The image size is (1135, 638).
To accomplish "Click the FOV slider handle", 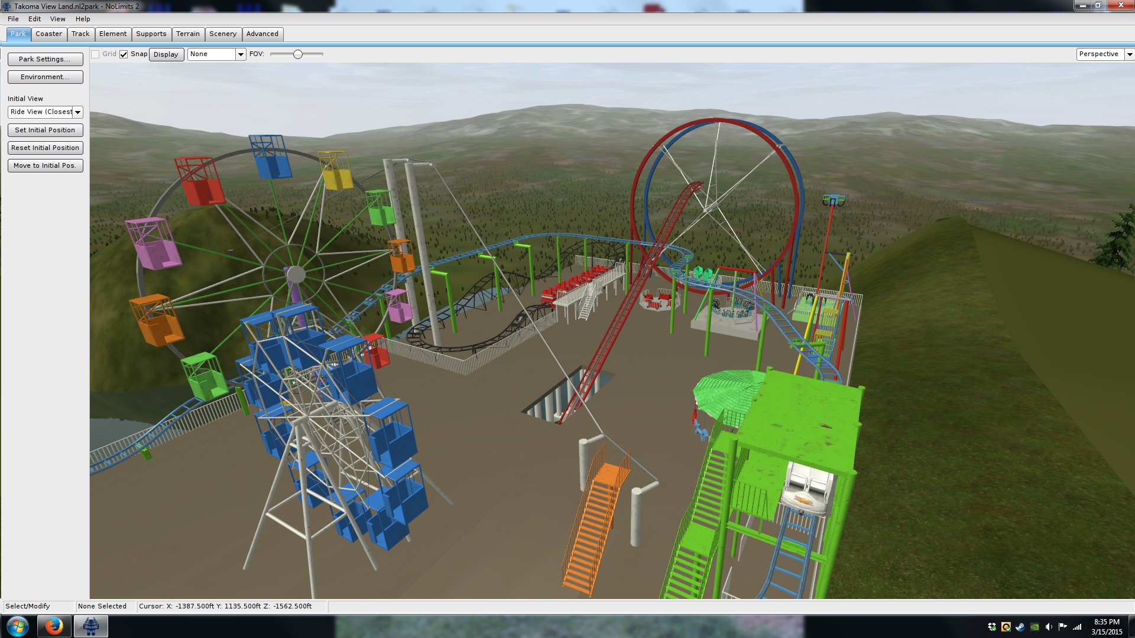I will point(298,54).
